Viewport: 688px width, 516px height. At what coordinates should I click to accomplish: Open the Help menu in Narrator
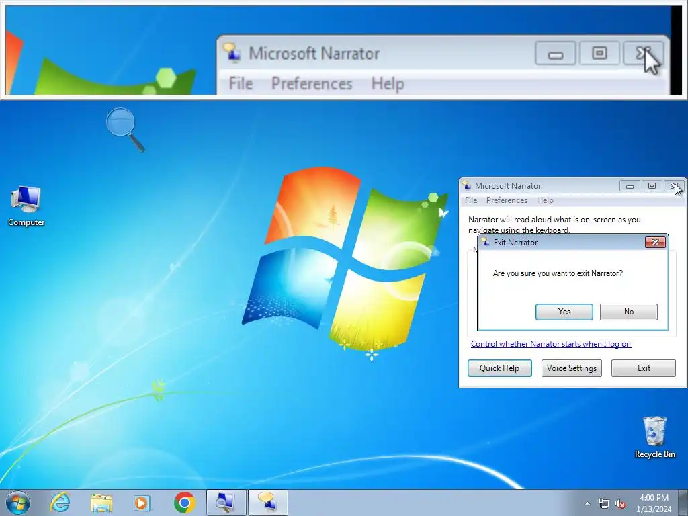tap(545, 200)
